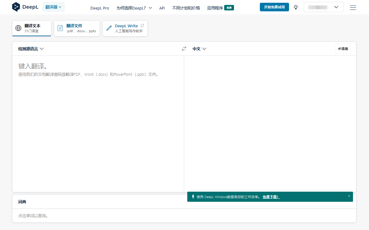Select the 翻译文本 tab
Screen dimensions: 369x230
click(x=32, y=28)
